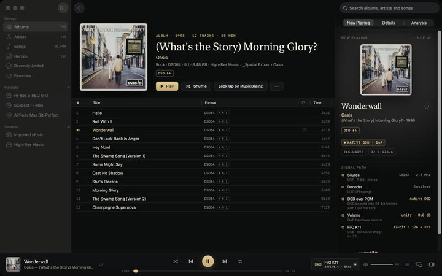Open Favorites in the sidebar
Screen dimensions: 442x276
tap(36, 76)
